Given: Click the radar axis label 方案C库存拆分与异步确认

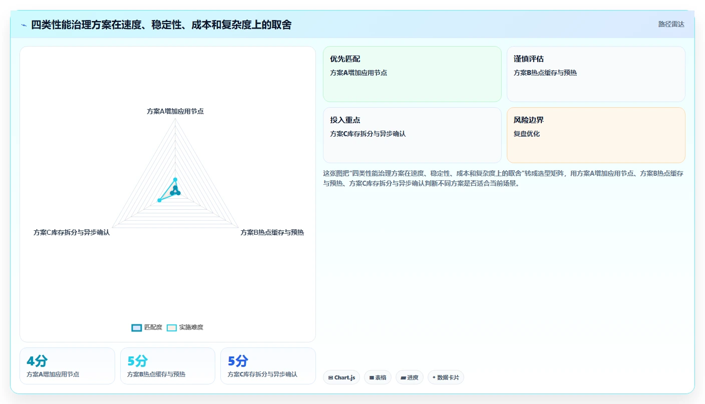Looking at the screenshot, I should [72, 232].
